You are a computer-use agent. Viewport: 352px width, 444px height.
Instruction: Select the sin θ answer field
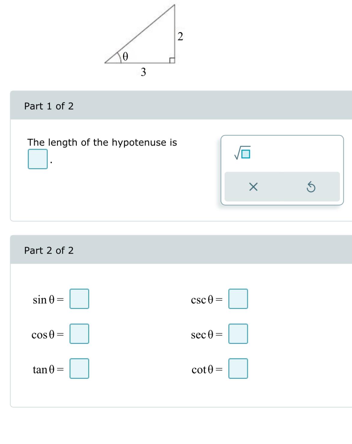pyautogui.click(x=80, y=299)
